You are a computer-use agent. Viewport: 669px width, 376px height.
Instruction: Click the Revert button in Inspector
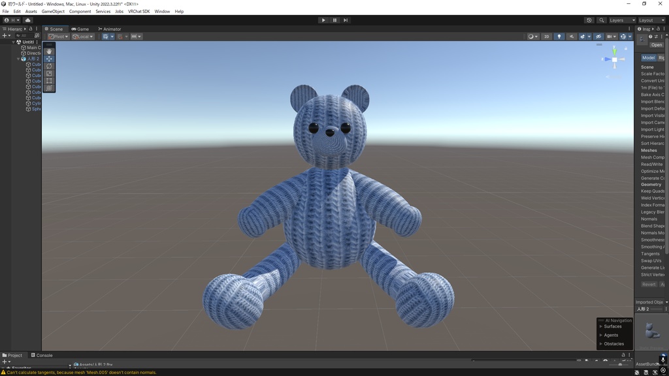click(x=649, y=285)
